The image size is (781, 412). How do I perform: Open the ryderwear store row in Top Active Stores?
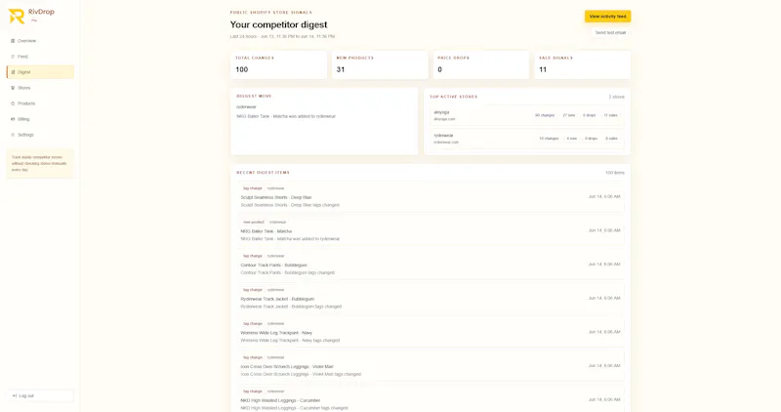(x=527, y=139)
